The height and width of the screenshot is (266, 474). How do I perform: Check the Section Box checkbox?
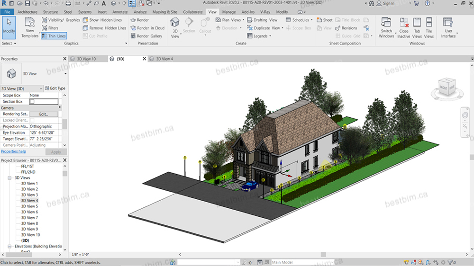[x=32, y=102]
